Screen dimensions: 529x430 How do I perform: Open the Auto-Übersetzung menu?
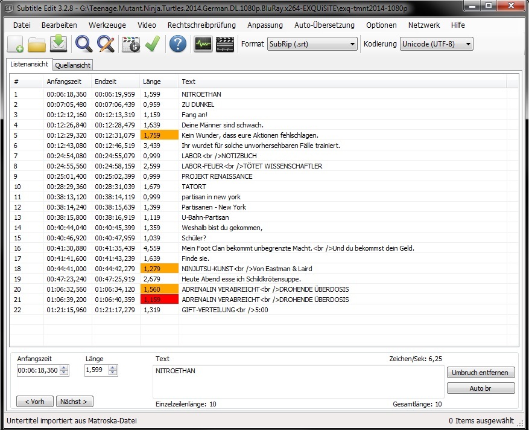(x=324, y=25)
